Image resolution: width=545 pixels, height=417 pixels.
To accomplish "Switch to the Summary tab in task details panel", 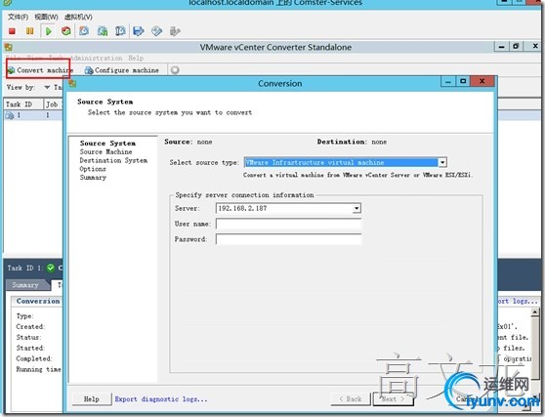I will pyautogui.click(x=25, y=285).
